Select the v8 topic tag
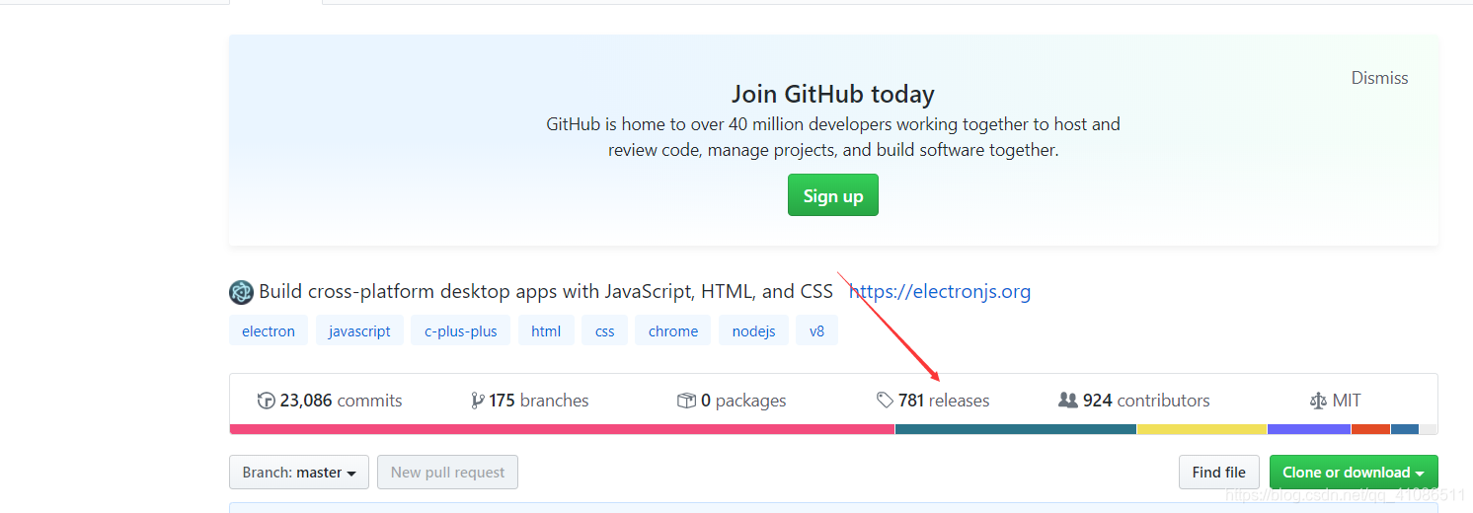The width and height of the screenshot is (1473, 513). click(816, 331)
